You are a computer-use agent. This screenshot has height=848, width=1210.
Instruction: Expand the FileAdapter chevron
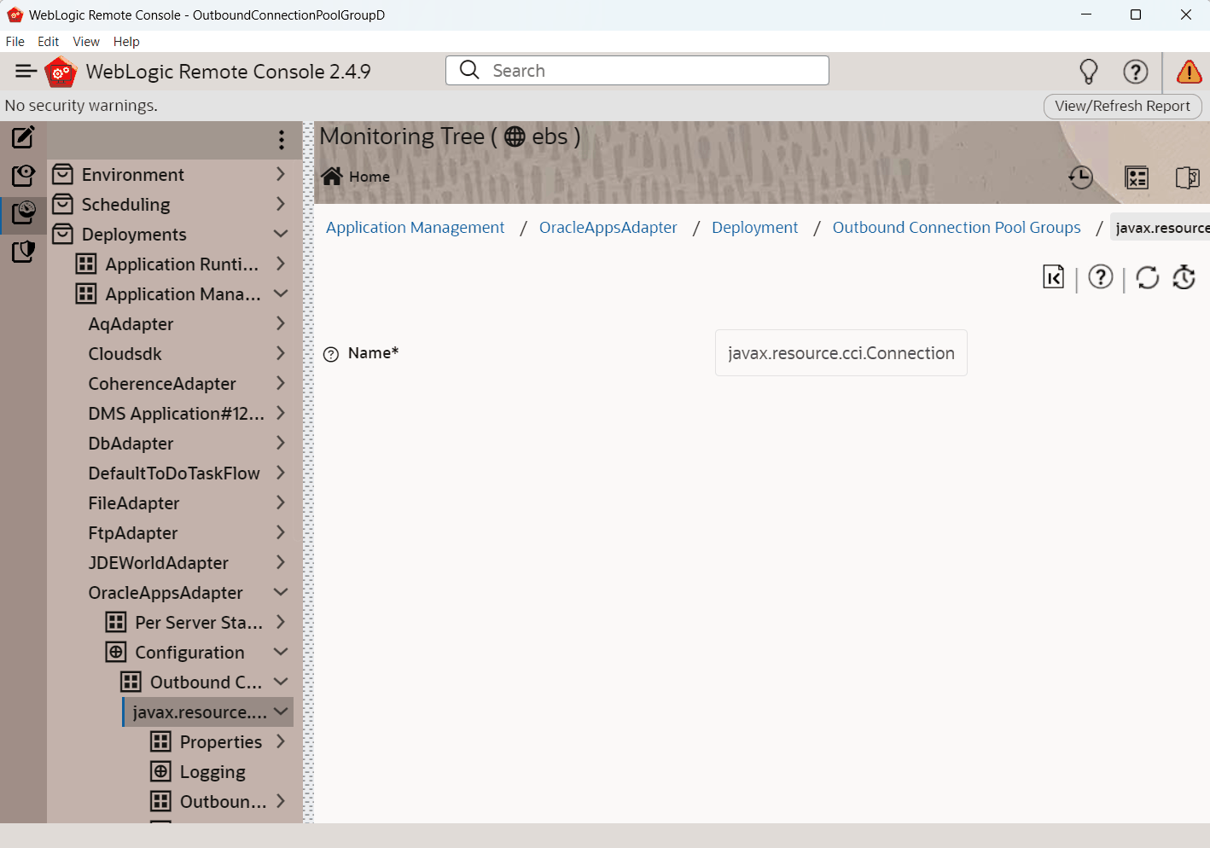click(281, 502)
